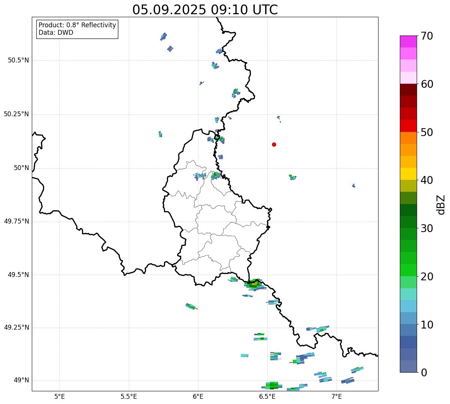The height and width of the screenshot is (404, 450).
Task: Click the title '05.09.2025 09:10 UTC'
Action: pyautogui.click(x=205, y=10)
